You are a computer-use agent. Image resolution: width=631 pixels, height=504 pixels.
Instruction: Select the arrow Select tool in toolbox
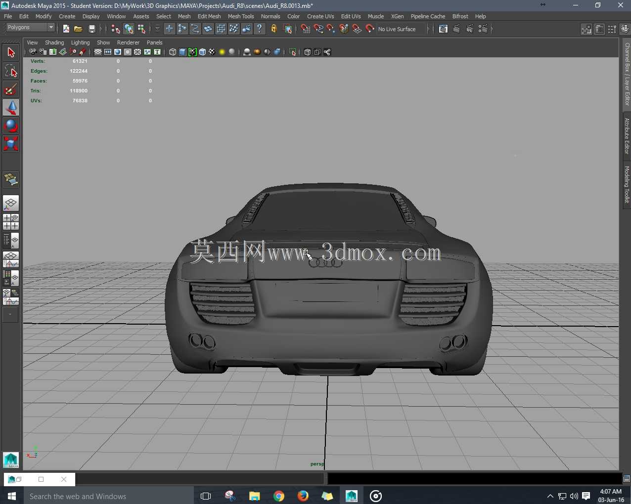[11, 52]
